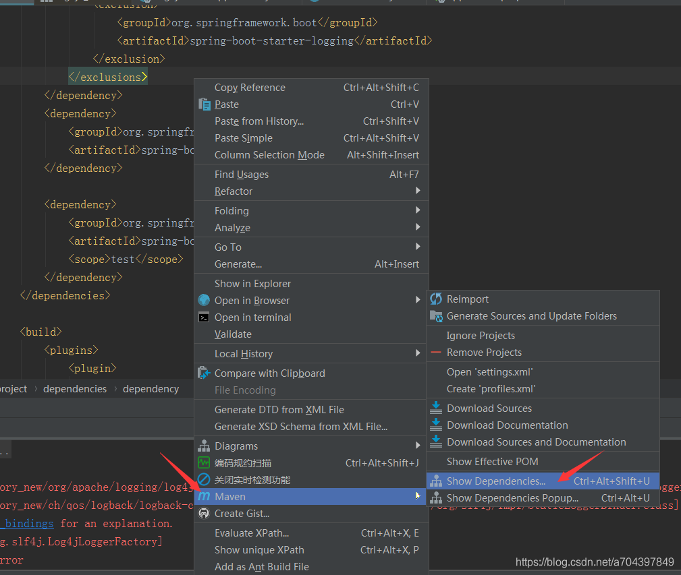Click the Download Sources arrow icon
Screen dimensions: 681x575
pos(436,408)
